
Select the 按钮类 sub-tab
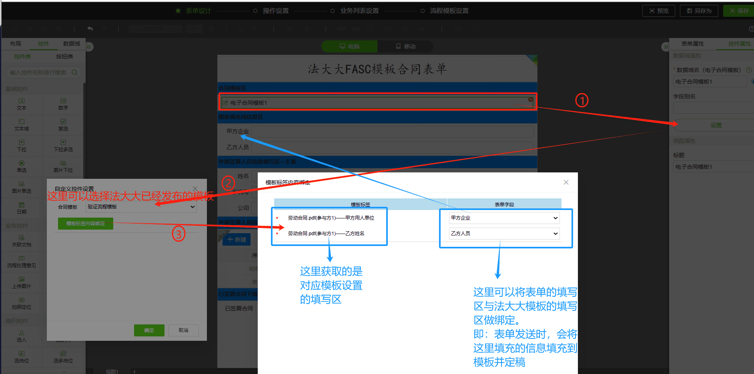64,56
